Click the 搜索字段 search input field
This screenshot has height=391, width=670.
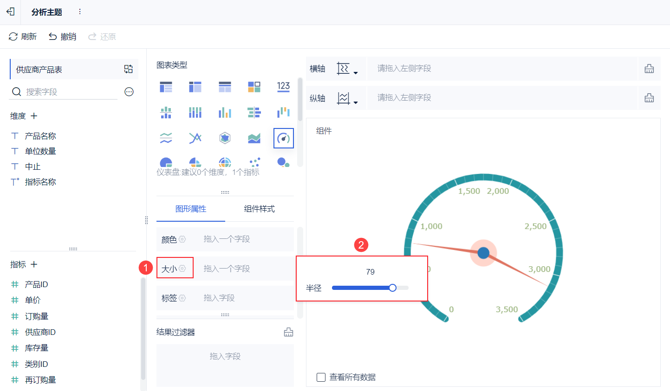point(65,91)
